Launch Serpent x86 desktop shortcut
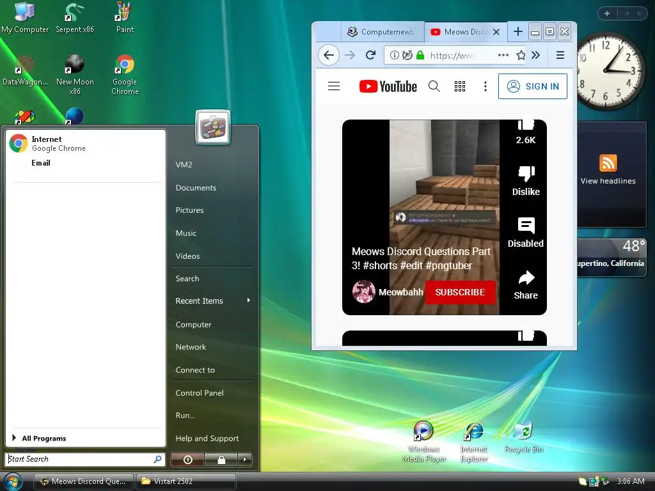Screen dimensions: 655x491 [75, 18]
